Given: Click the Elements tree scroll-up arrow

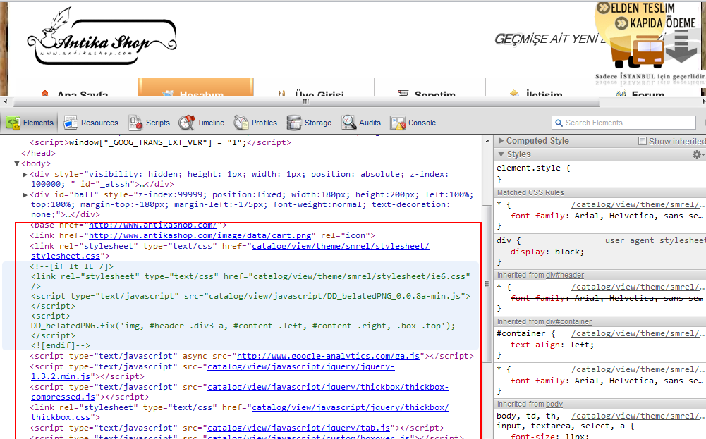Looking at the screenshot, I should [x=487, y=141].
